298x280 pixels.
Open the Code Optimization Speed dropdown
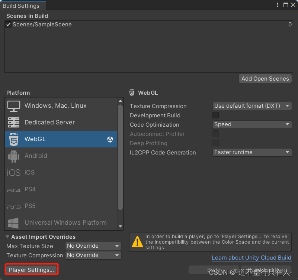tap(252, 124)
